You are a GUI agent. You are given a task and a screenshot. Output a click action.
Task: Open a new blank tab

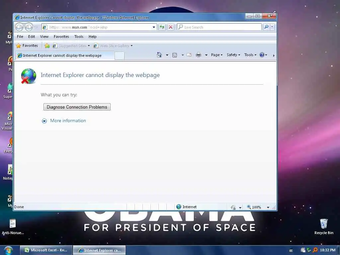120,55
